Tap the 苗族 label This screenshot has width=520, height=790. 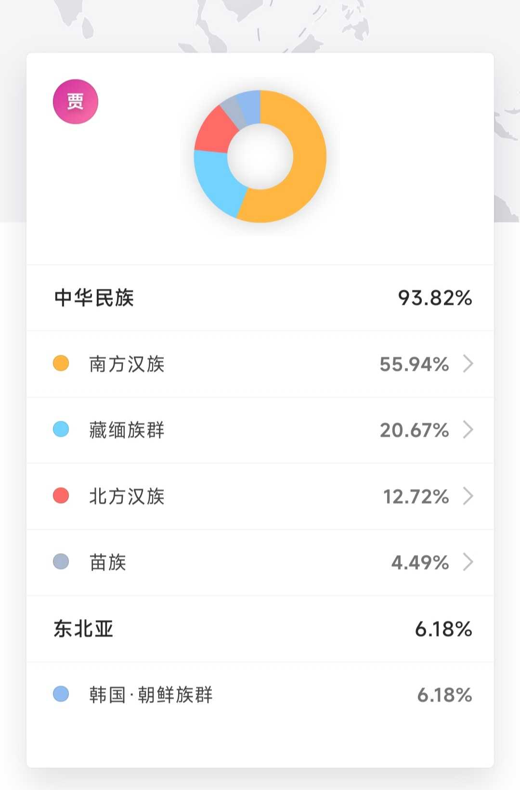(108, 562)
